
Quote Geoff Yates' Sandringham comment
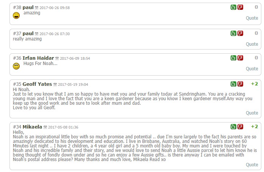252,113
